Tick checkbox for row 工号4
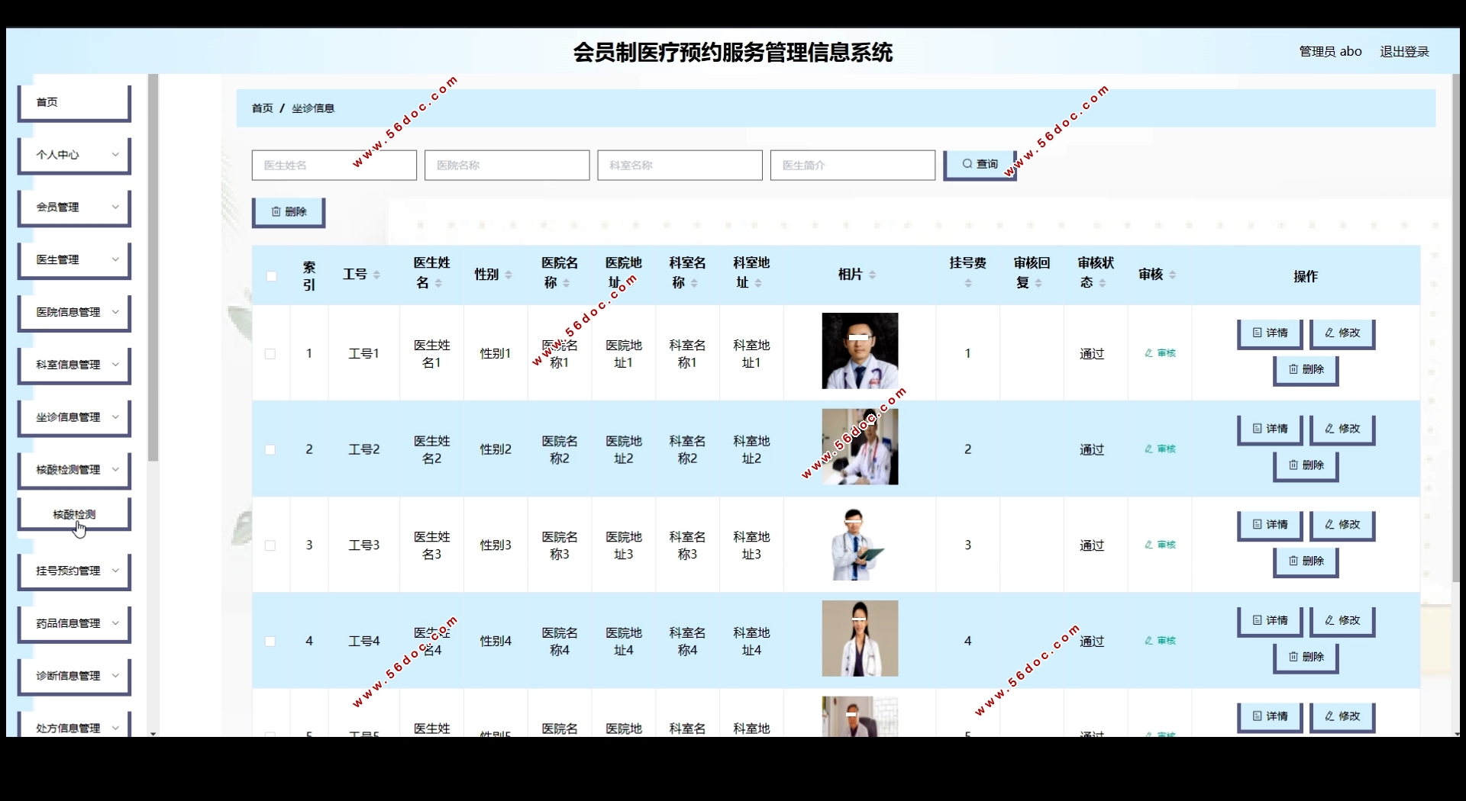The width and height of the screenshot is (1466, 801). point(270,642)
